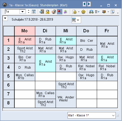Click the up arrow of class stepper
The image size is (122, 121).
(x=28, y=10)
